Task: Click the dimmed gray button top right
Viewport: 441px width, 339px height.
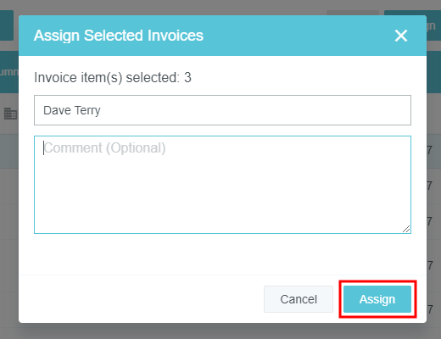Action: pos(353,13)
